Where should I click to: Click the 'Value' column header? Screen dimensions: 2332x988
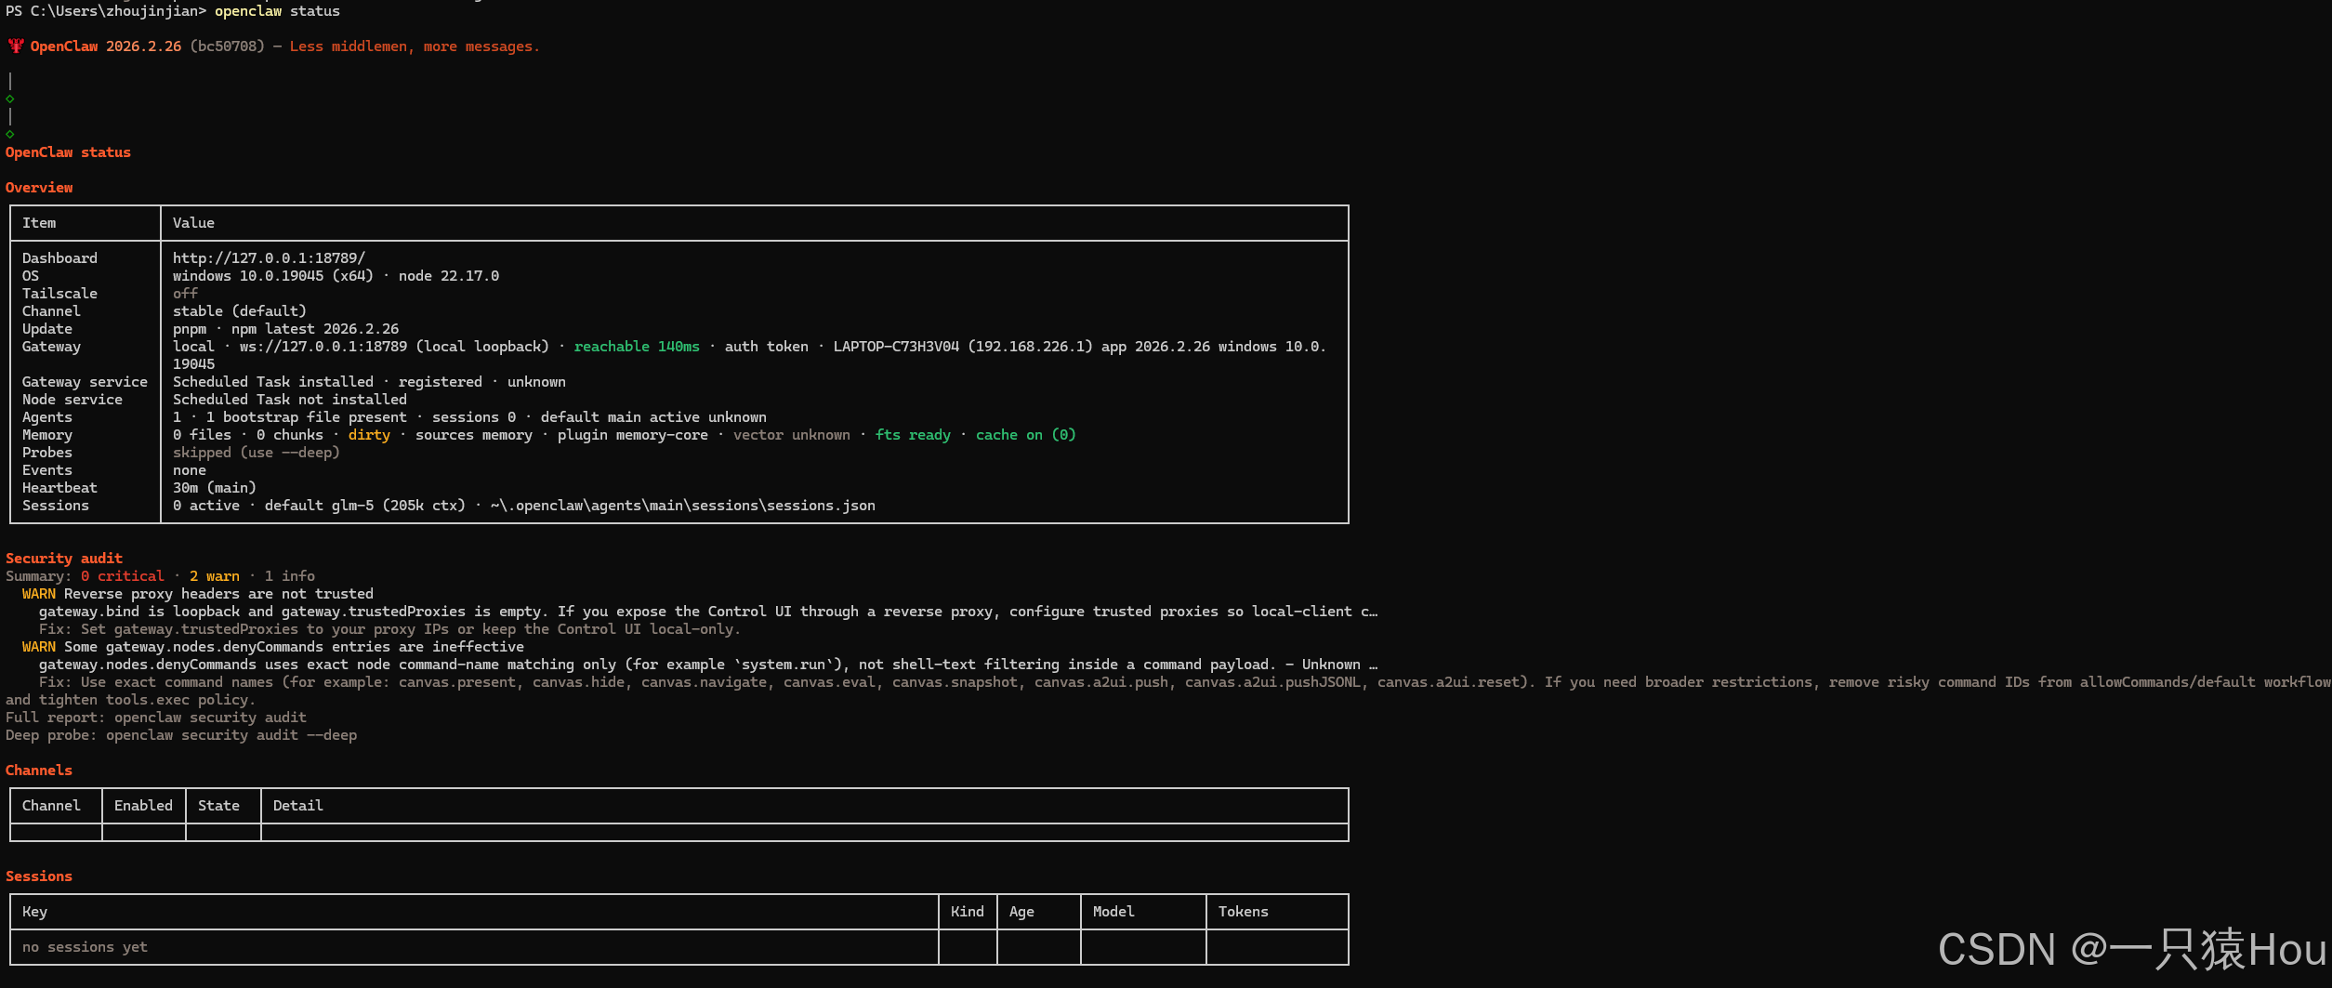193,223
